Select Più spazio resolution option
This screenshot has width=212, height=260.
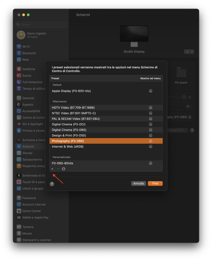[x=181, y=75]
